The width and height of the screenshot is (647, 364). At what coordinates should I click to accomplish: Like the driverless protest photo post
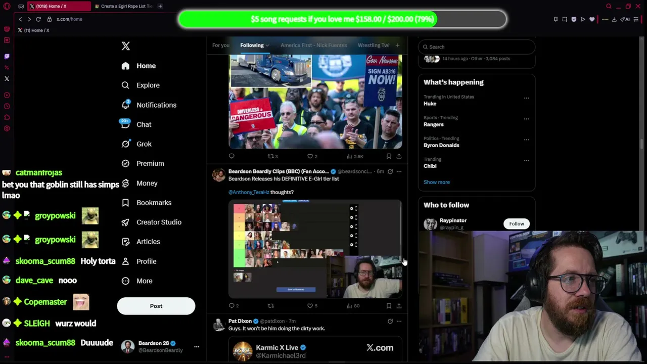[x=310, y=156]
